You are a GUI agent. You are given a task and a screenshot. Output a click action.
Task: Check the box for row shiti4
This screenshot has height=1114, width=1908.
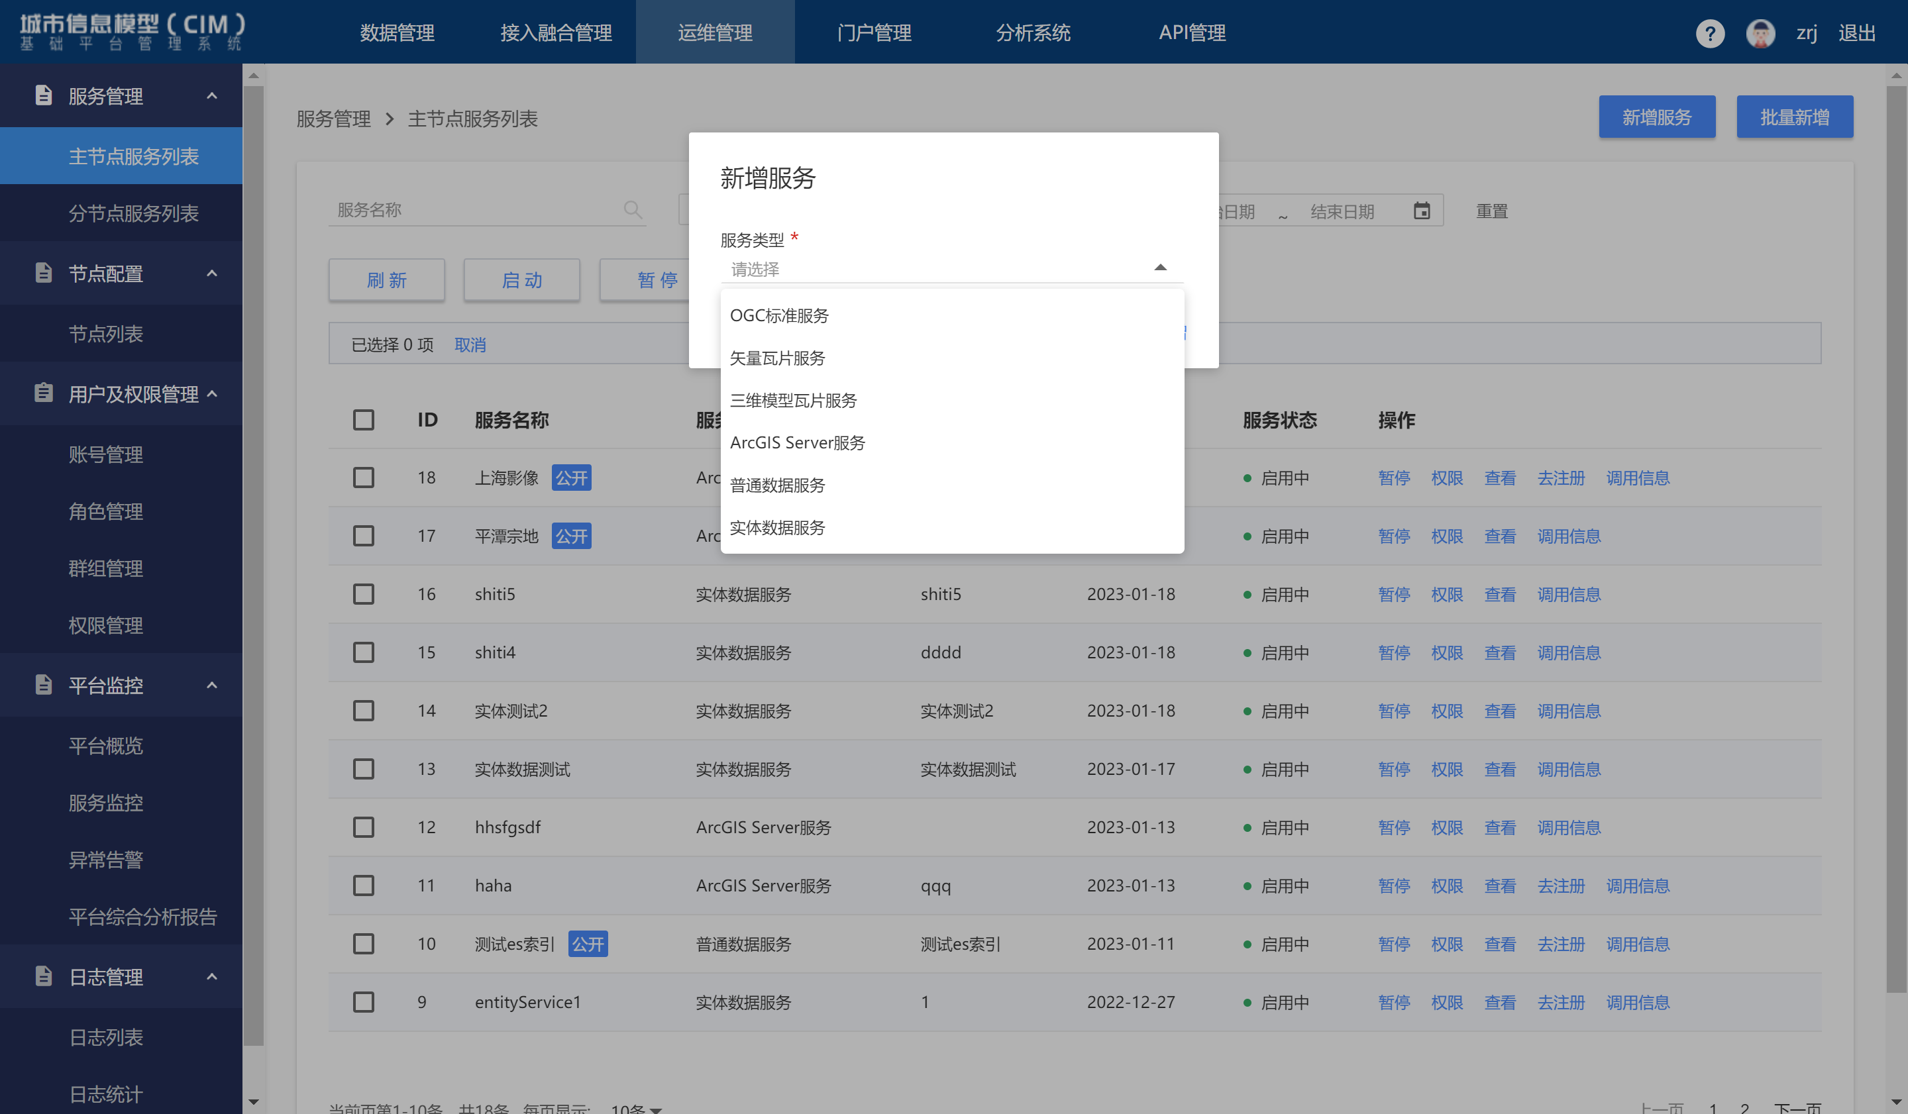(364, 652)
